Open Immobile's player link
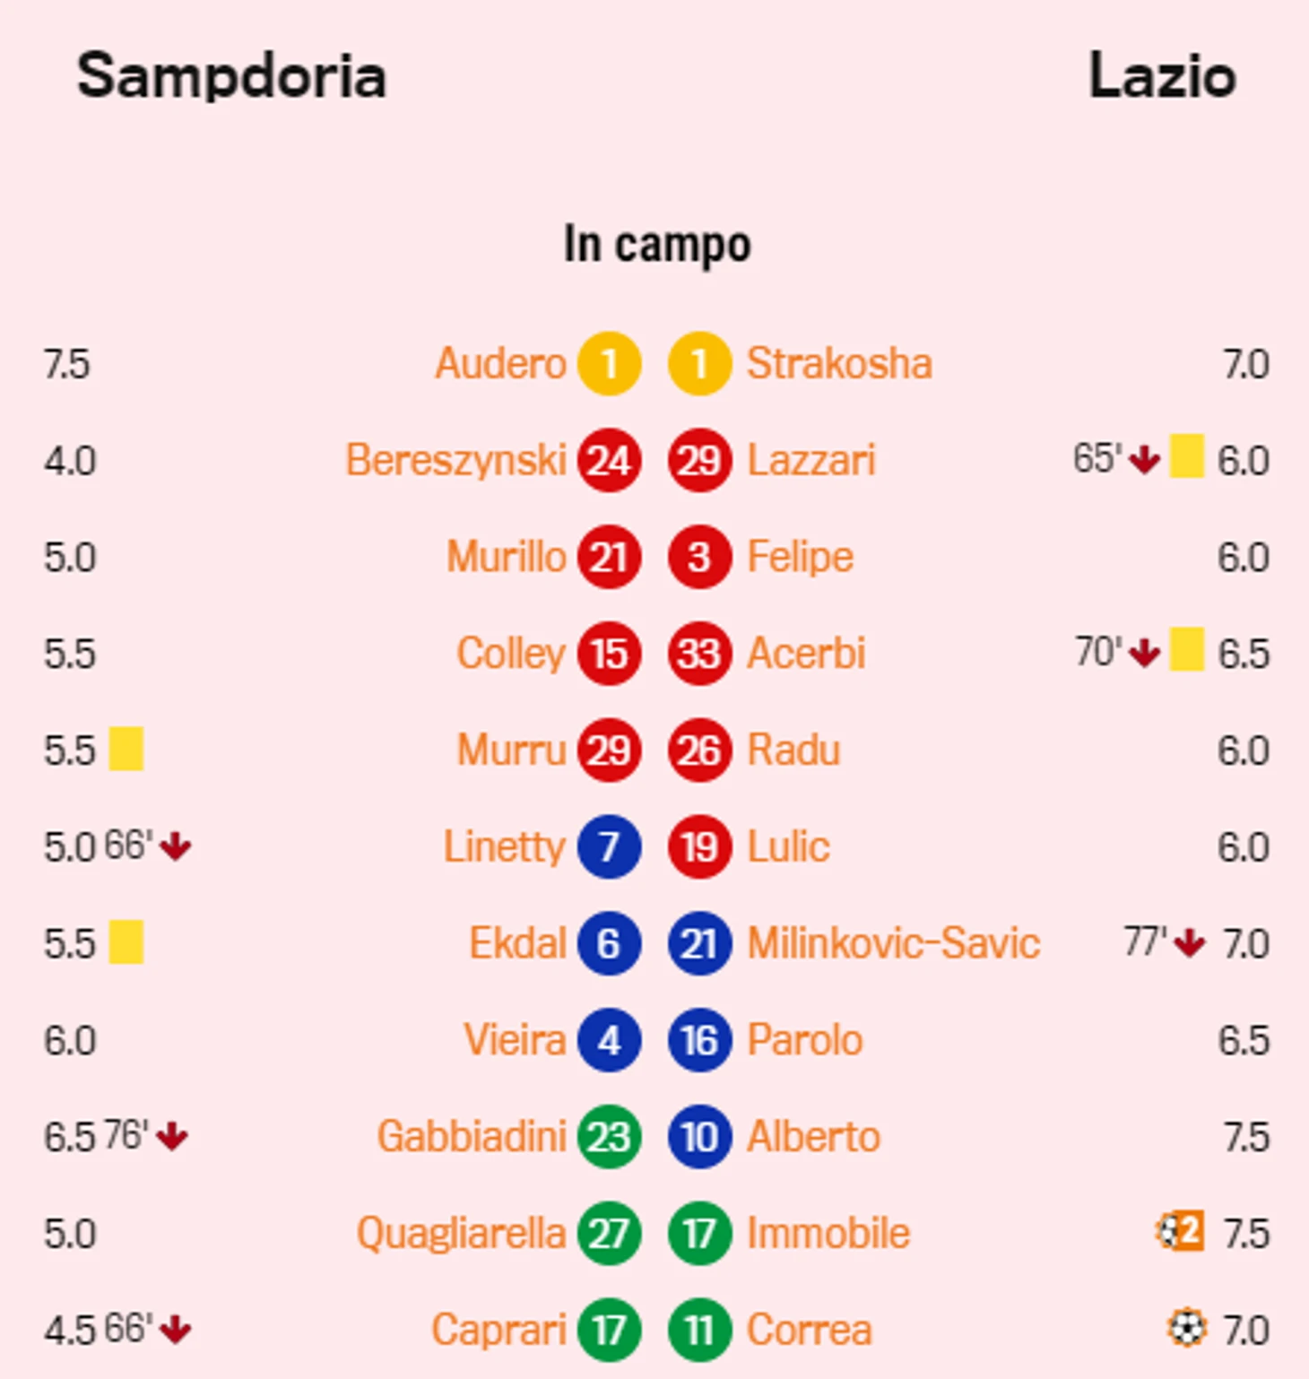Screen dimensions: 1309x1379 (x=828, y=1233)
